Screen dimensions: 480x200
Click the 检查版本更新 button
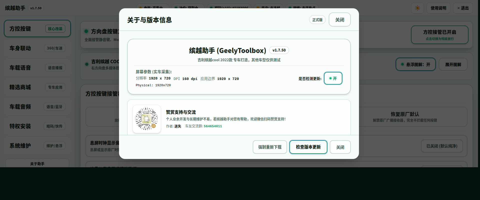pos(308,147)
